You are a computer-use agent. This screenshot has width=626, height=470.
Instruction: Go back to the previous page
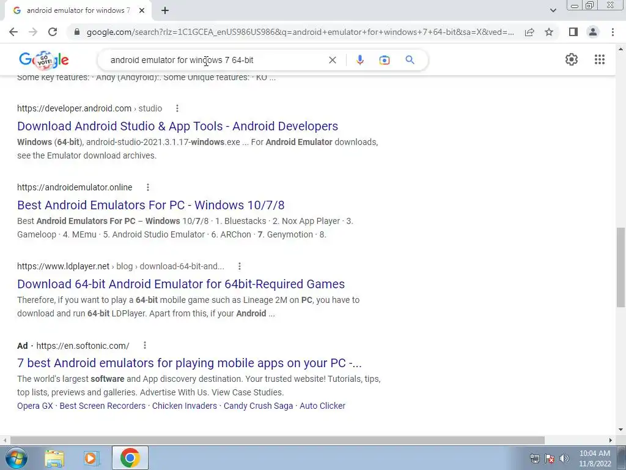tap(13, 32)
